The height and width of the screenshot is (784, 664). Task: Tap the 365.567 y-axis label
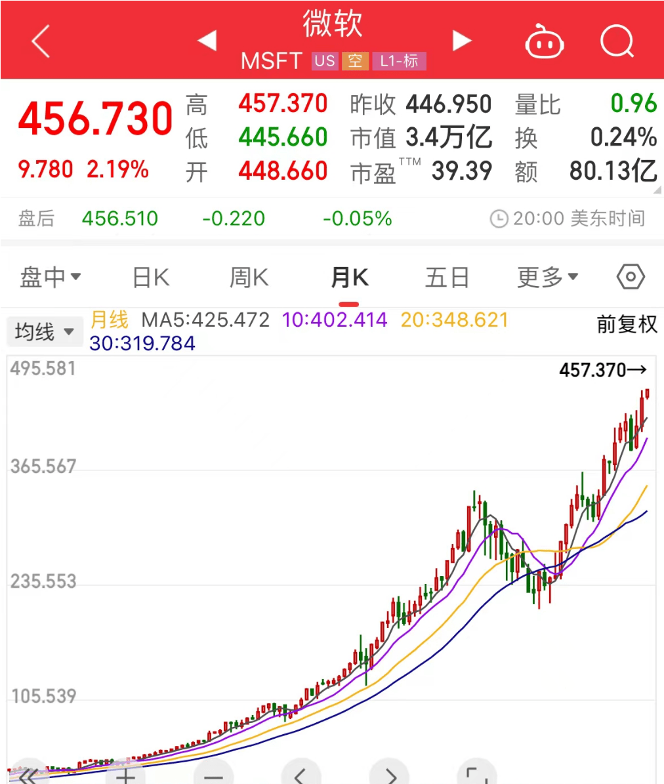pyautogui.click(x=43, y=466)
